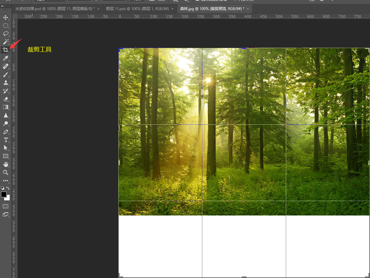The height and width of the screenshot is (278, 370).
Task: Select the Move tool
Action: click(6, 17)
